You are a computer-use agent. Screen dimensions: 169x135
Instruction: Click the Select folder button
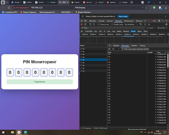123,16
